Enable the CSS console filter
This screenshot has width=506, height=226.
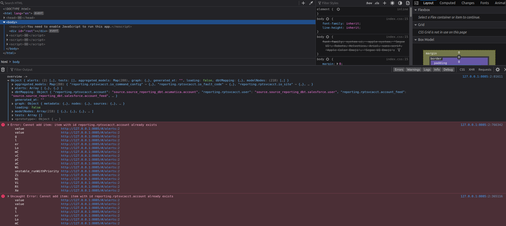462,70
